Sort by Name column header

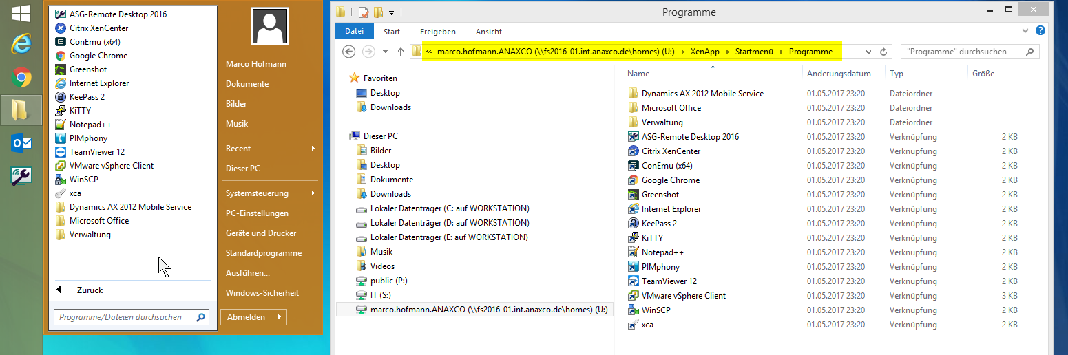point(638,74)
